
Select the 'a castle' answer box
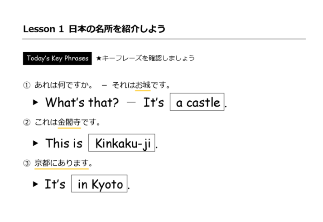click(197, 103)
